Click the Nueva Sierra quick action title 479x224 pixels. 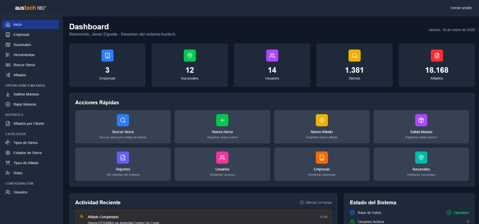point(222,132)
